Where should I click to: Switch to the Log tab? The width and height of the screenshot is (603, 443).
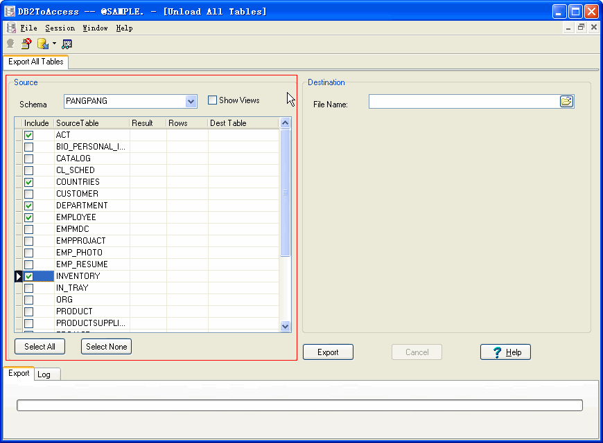coord(48,374)
